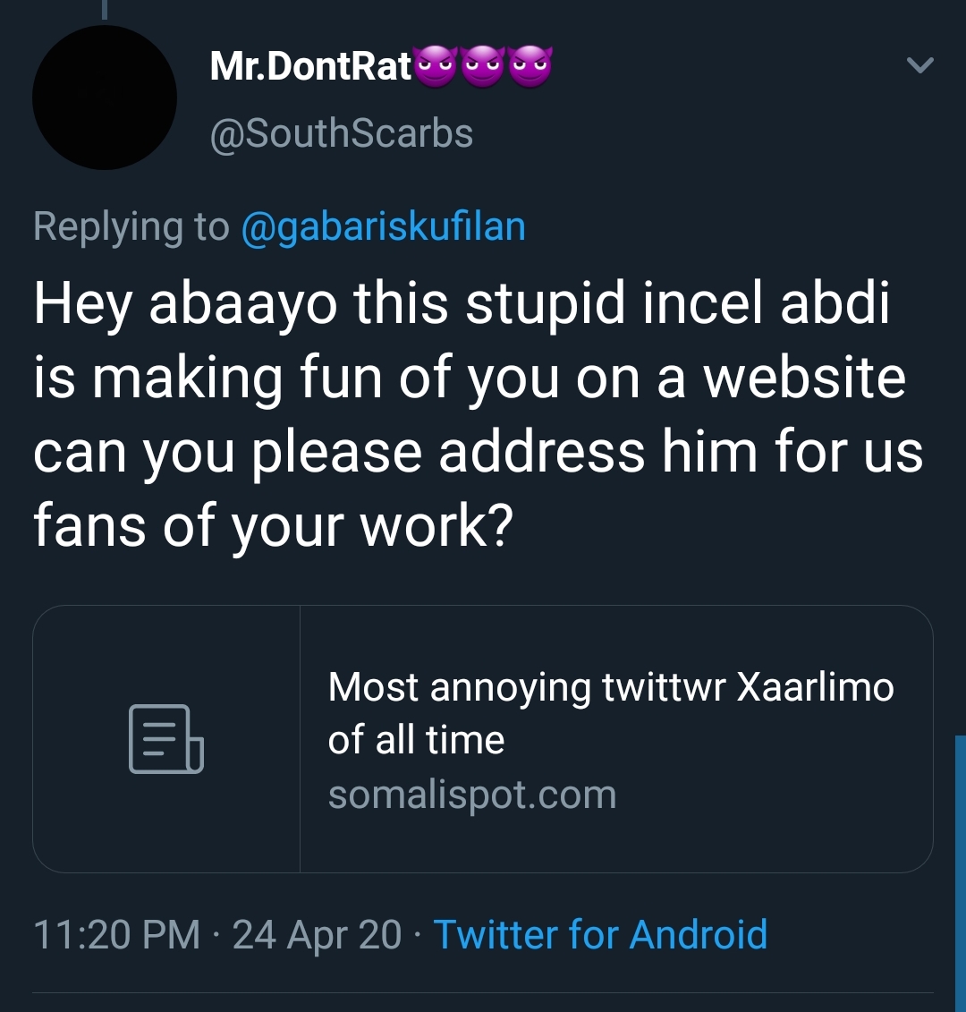Click the middle purple devil emoji
Viewport: 966px width, 1012px height.
click(x=483, y=66)
